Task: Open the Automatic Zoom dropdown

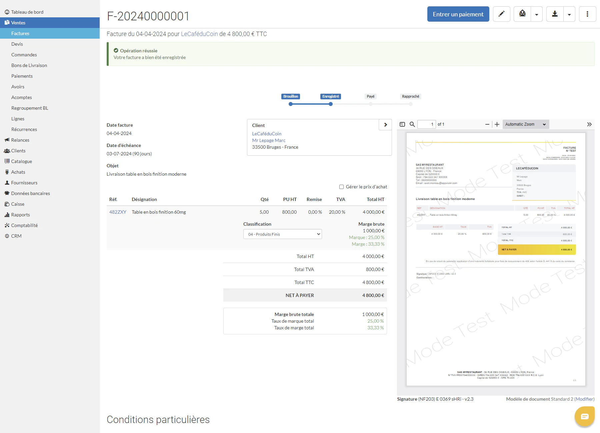Action: (526, 124)
